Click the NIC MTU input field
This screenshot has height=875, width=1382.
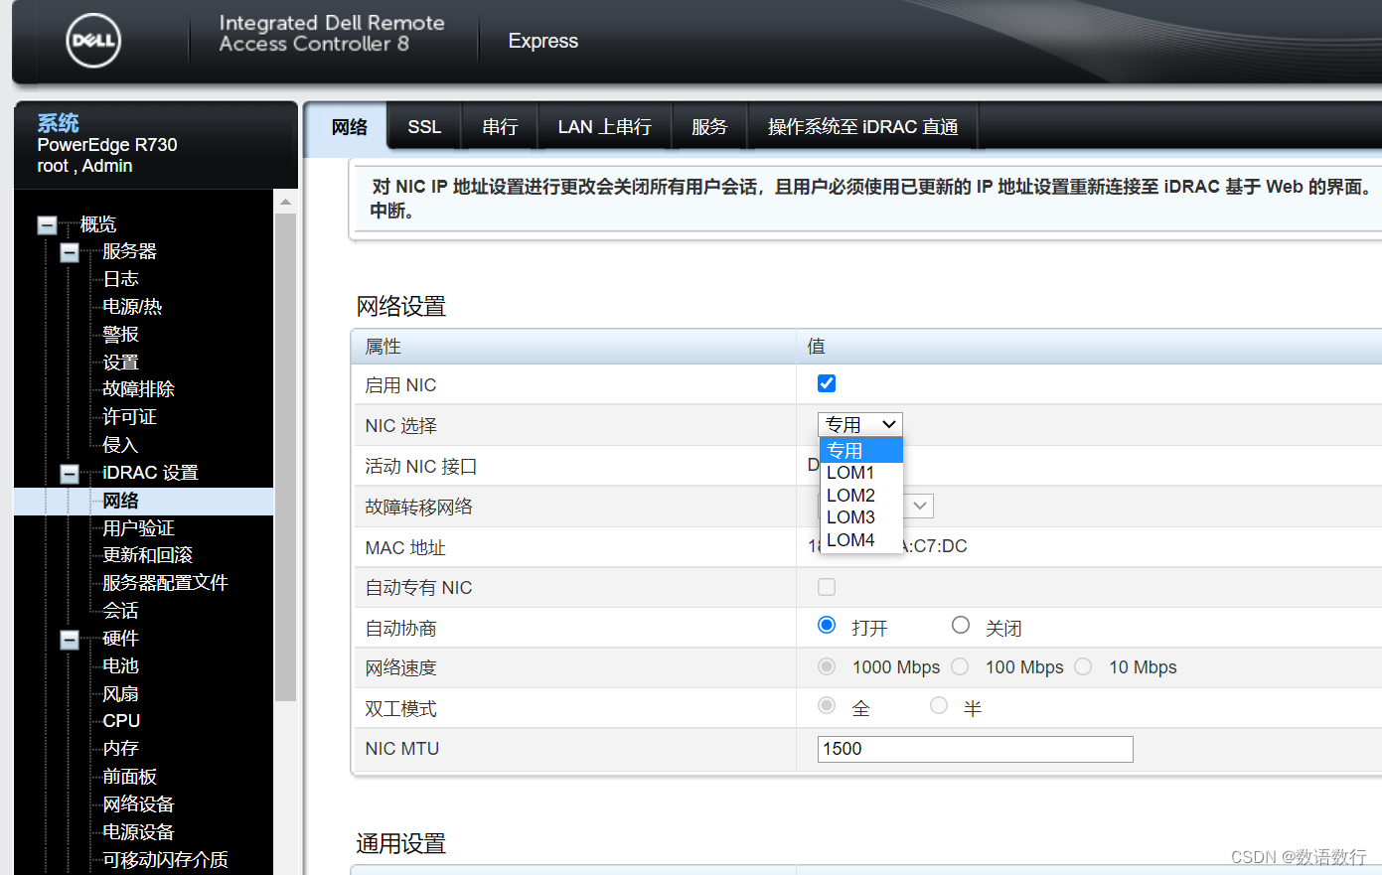pyautogui.click(x=974, y=749)
